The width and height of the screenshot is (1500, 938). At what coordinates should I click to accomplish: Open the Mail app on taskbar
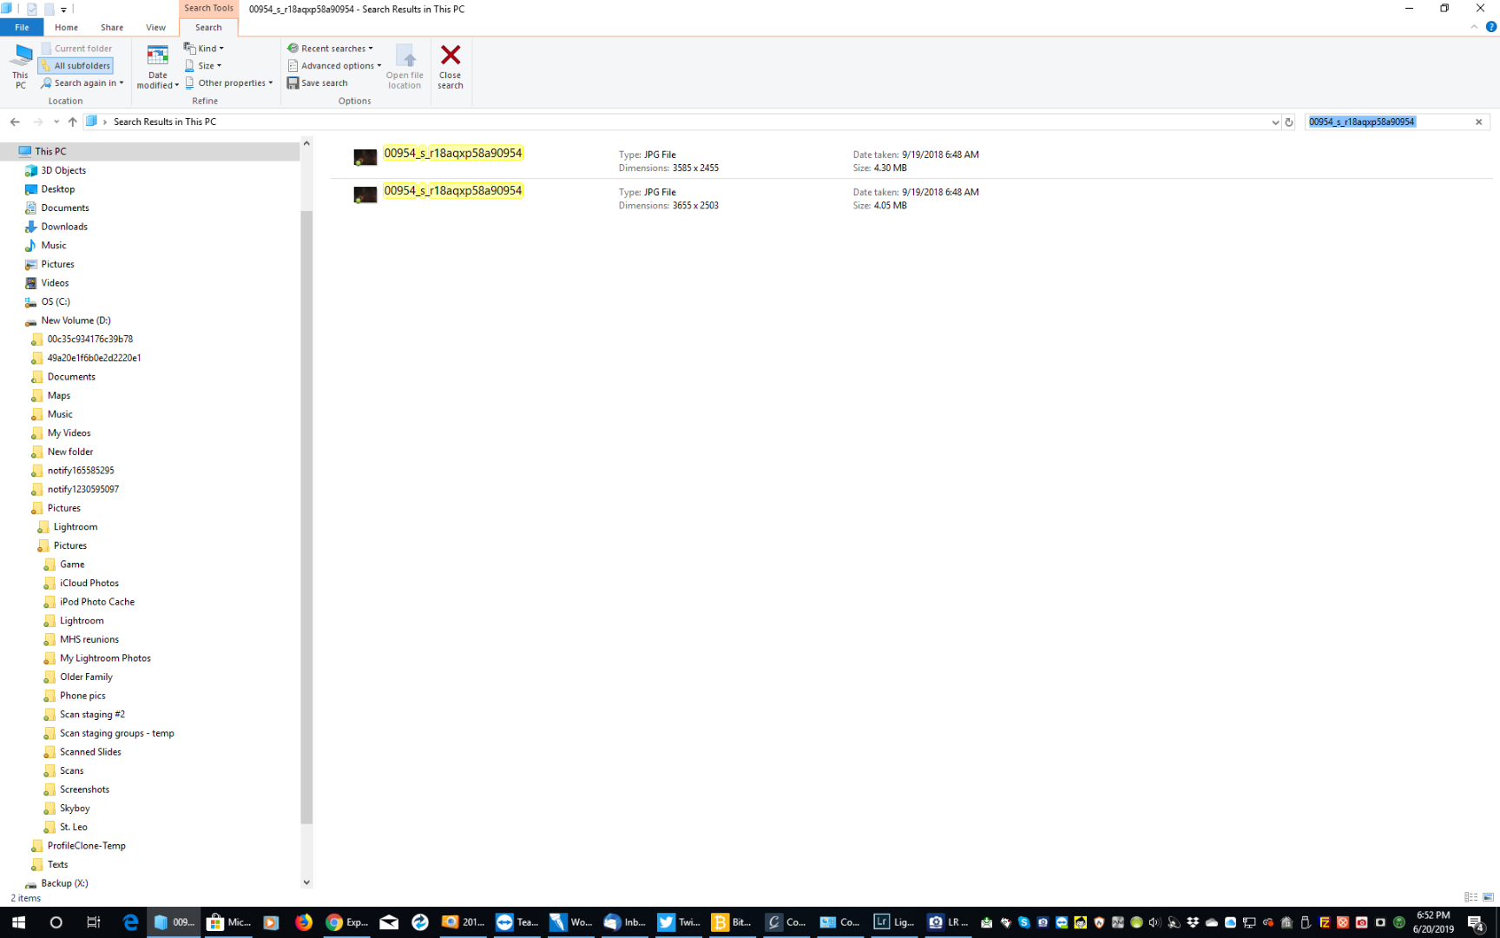(389, 922)
